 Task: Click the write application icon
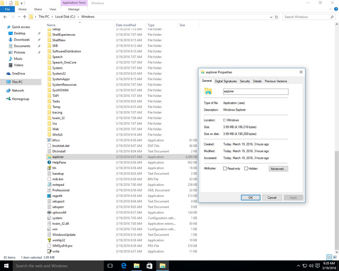tap(49, 251)
